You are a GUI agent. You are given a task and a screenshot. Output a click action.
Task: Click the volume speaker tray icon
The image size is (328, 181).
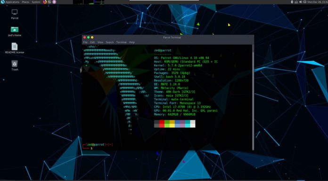click(301, 2)
